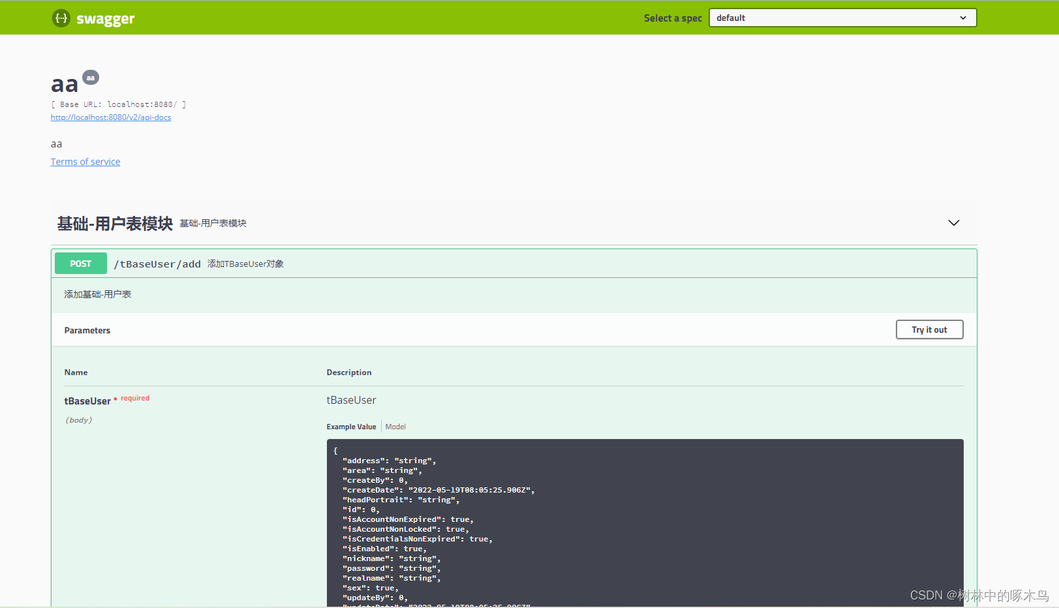Open the Terms of service link
1059x608 pixels.
tap(85, 162)
